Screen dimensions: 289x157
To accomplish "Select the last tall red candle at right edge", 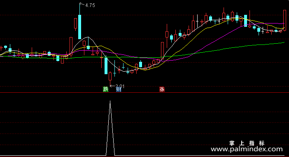I will pyautogui.click(x=284, y=20).
